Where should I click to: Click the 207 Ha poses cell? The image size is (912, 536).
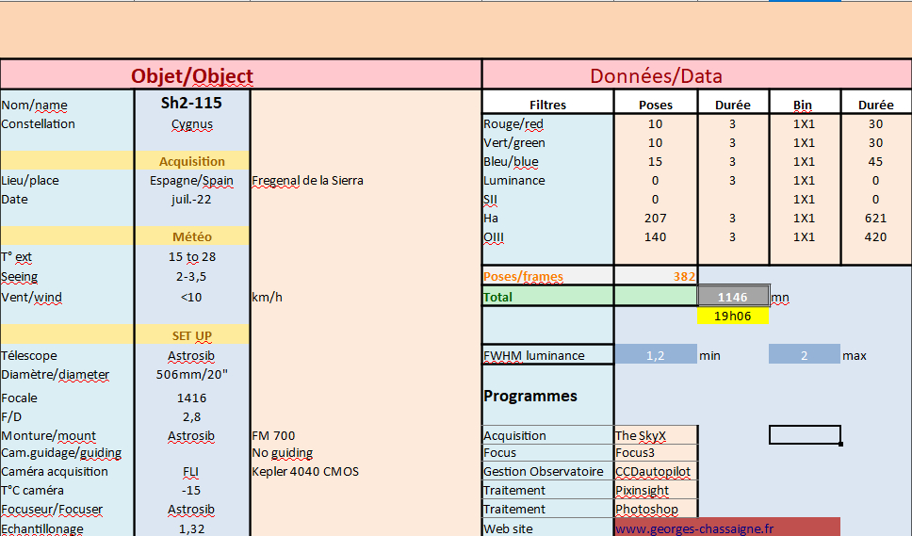[x=656, y=218]
